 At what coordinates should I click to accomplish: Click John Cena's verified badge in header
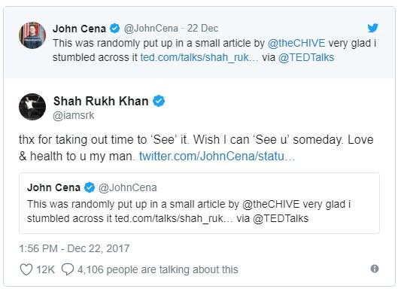click(115, 29)
